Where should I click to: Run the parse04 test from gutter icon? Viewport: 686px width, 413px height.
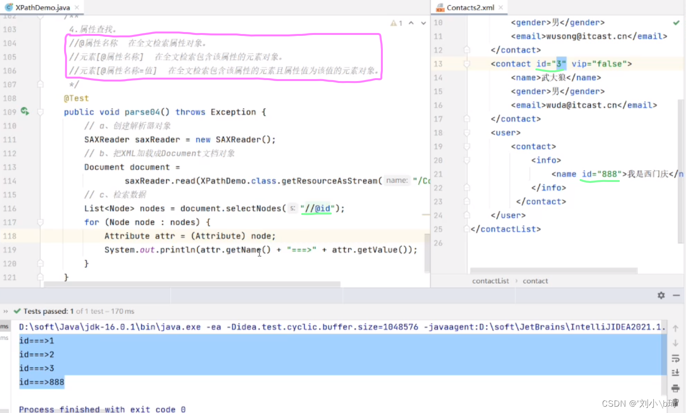25,112
